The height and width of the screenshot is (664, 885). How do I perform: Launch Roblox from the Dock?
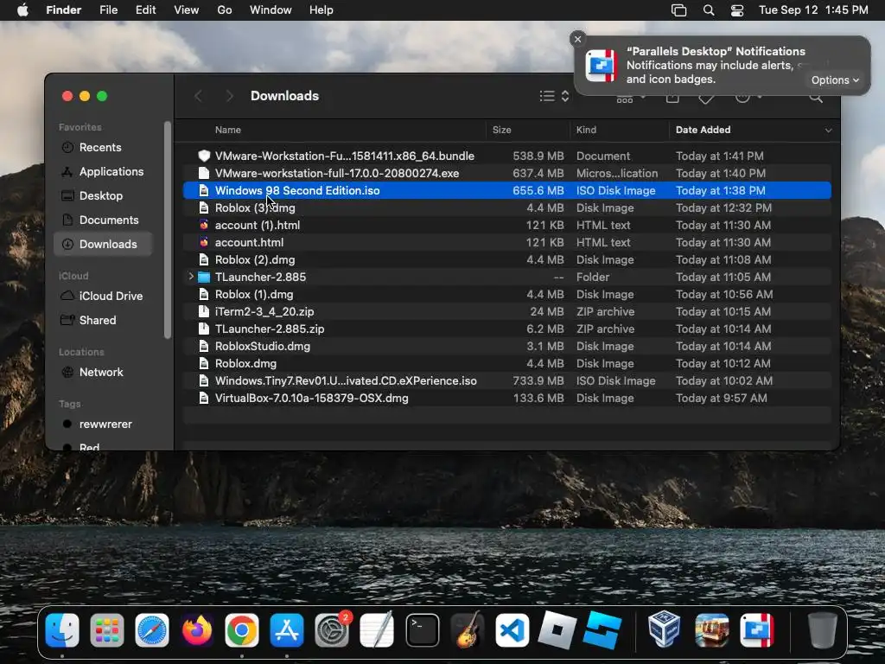pos(557,629)
